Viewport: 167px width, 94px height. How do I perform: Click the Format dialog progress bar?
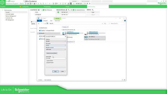(x=56, y=67)
